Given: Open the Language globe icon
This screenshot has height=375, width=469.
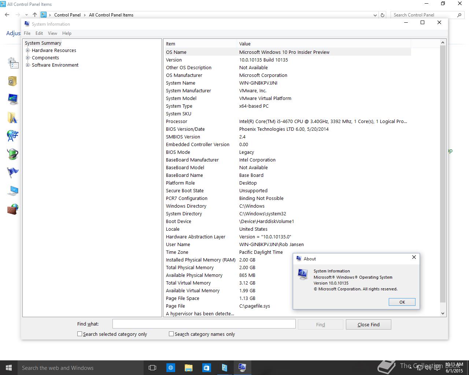Looking at the screenshot, I should point(12,136).
